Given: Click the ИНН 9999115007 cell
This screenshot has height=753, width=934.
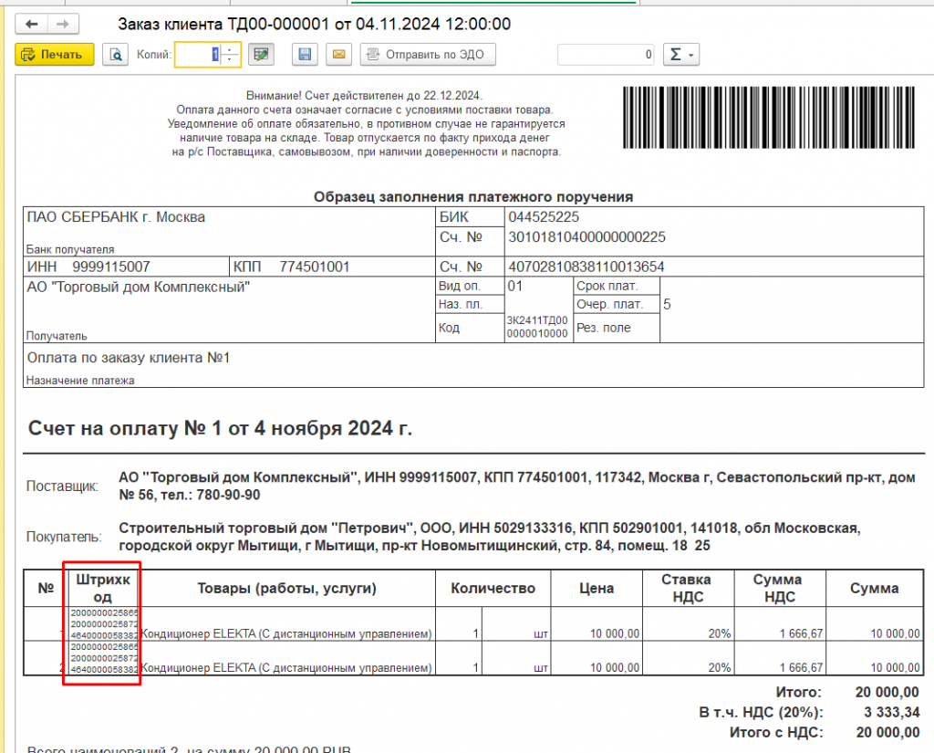Looking at the screenshot, I should click(126, 267).
